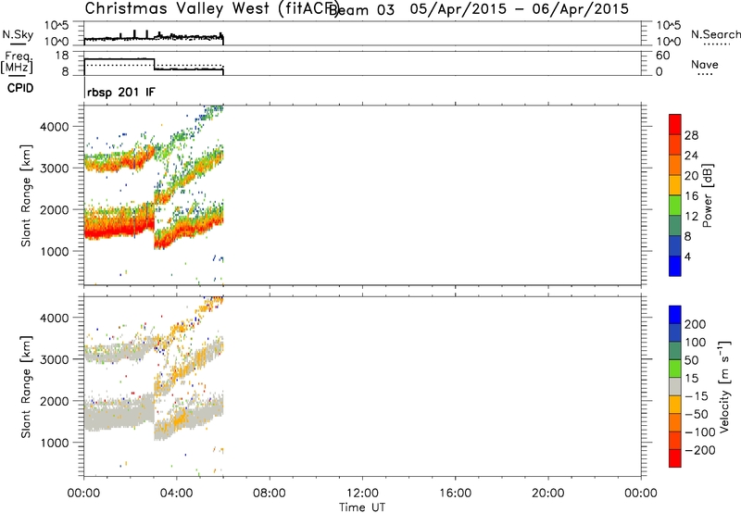Click the 'Nave' legend label
The width and height of the screenshot is (741, 513).
705,64
